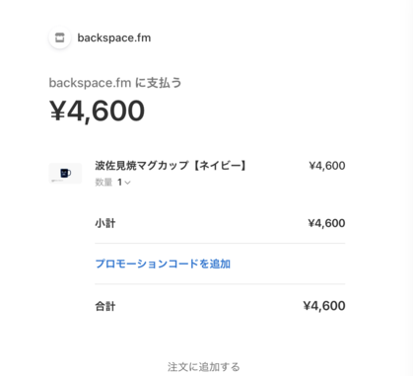Image resolution: width=413 pixels, height=376 pixels.
Task: Click the large ¥4,600 payment amount heading
Action: tap(97, 111)
